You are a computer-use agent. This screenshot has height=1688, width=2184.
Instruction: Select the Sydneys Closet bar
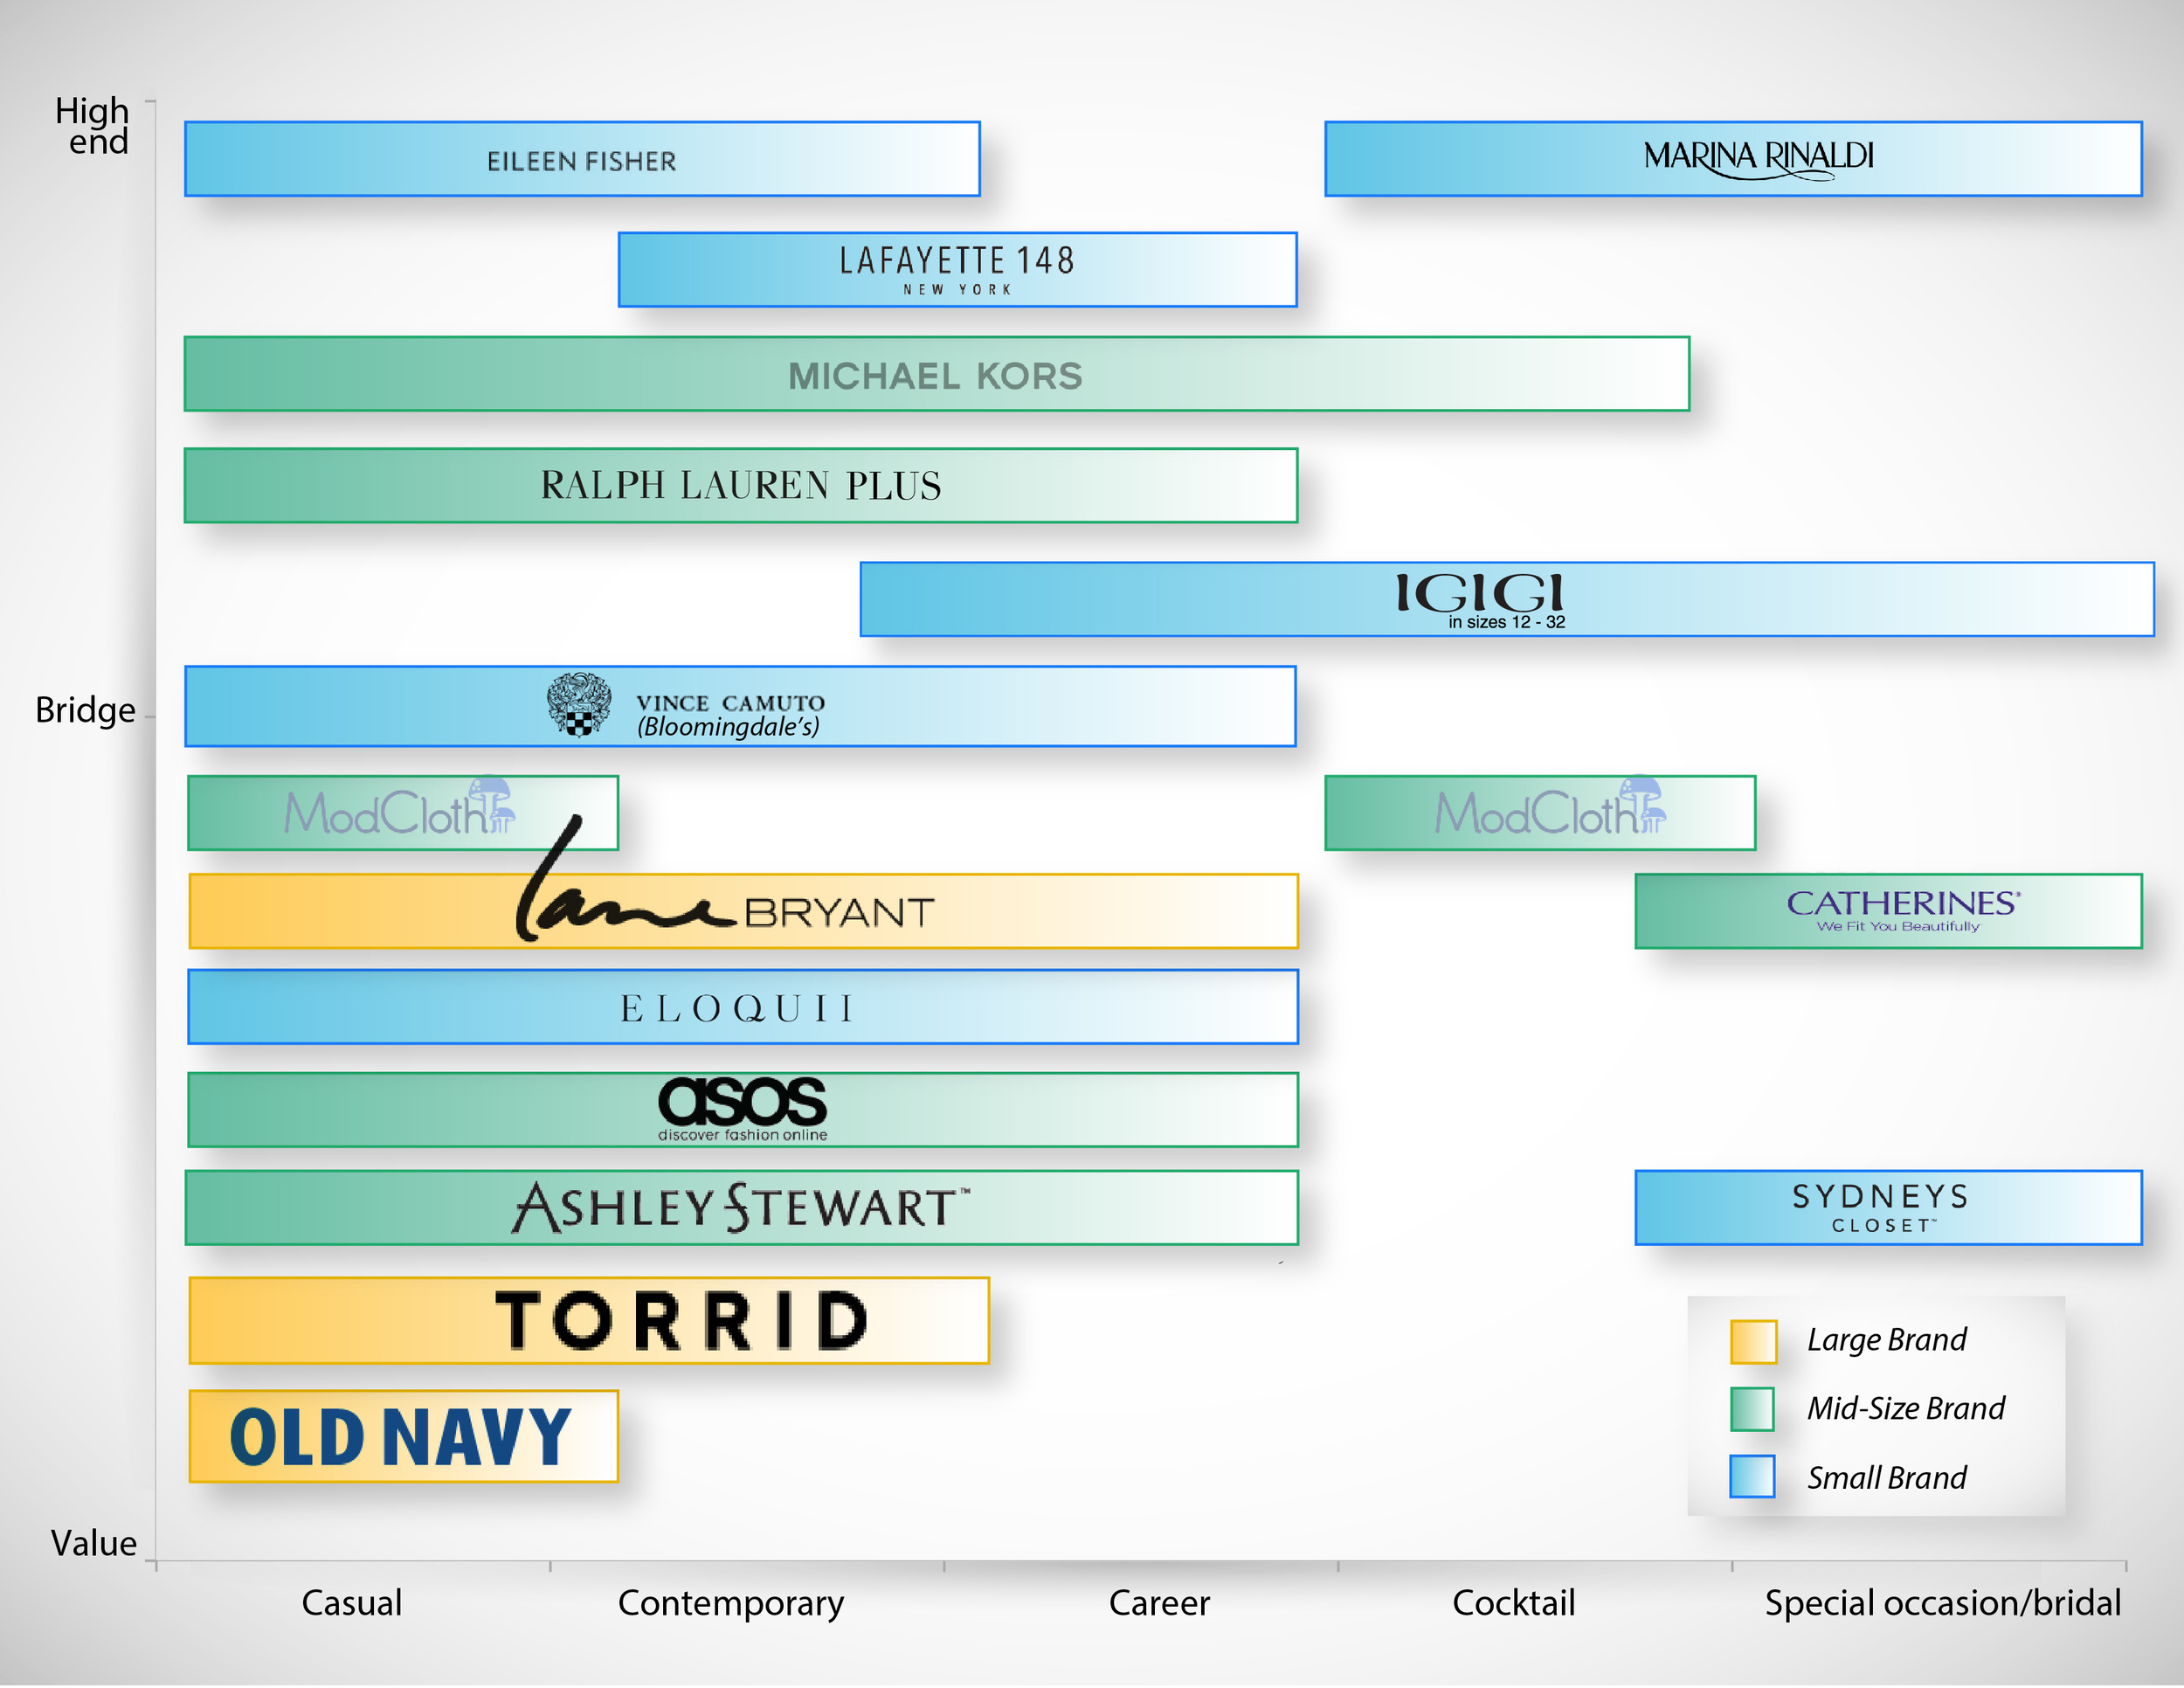(x=1888, y=1208)
